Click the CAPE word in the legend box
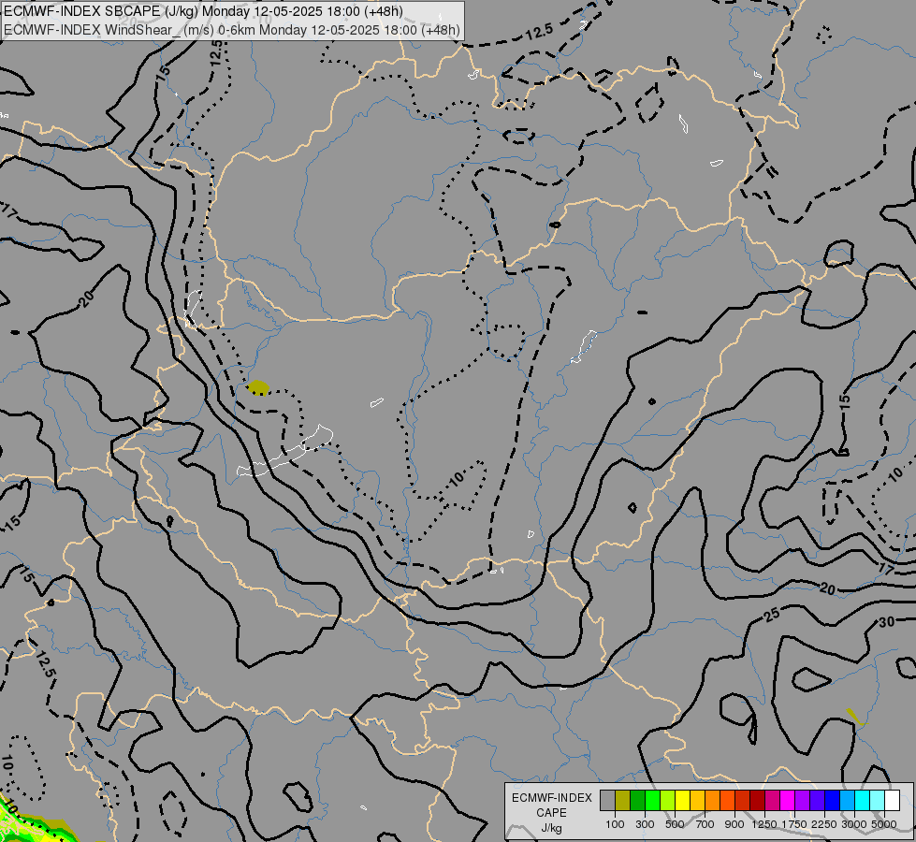Viewport: 916px width, 842px height. click(x=551, y=813)
